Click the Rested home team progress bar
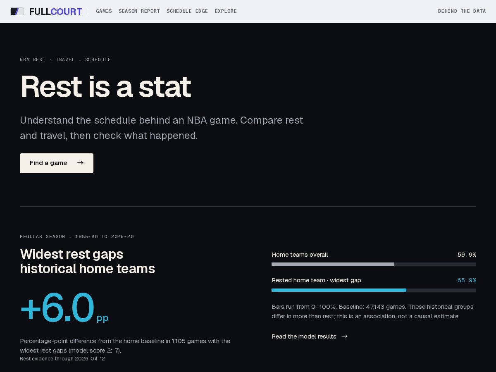 [374, 290]
